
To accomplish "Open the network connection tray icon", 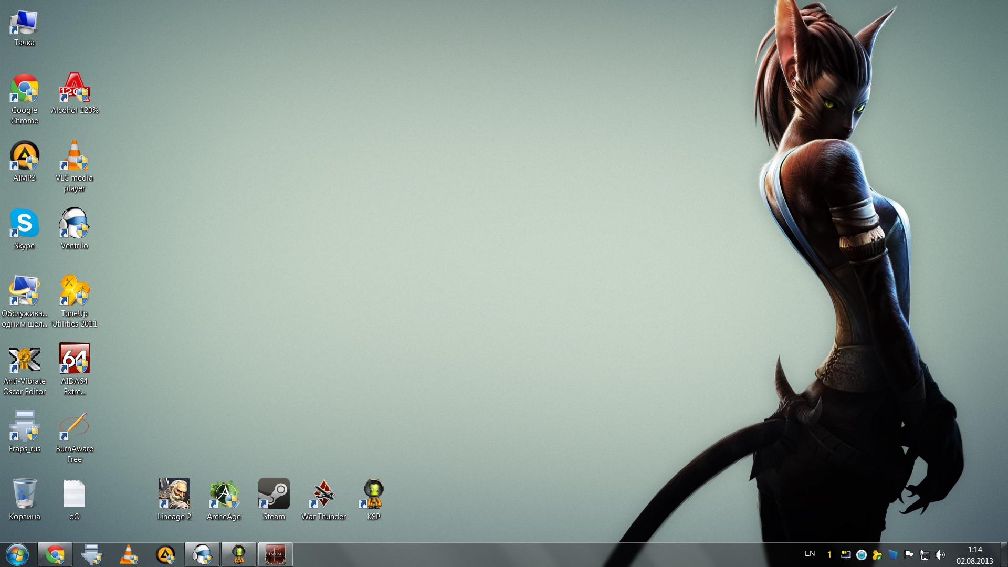I will (925, 555).
